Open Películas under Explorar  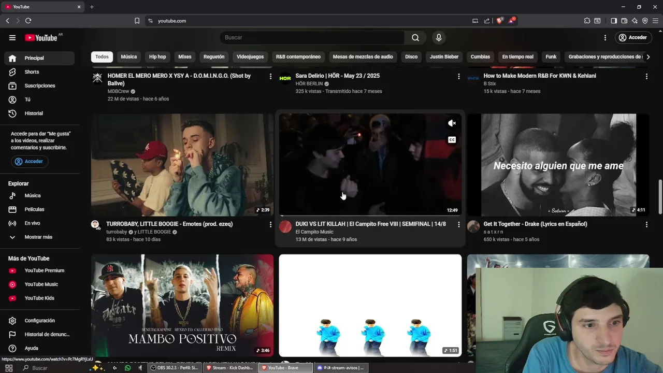click(39, 209)
